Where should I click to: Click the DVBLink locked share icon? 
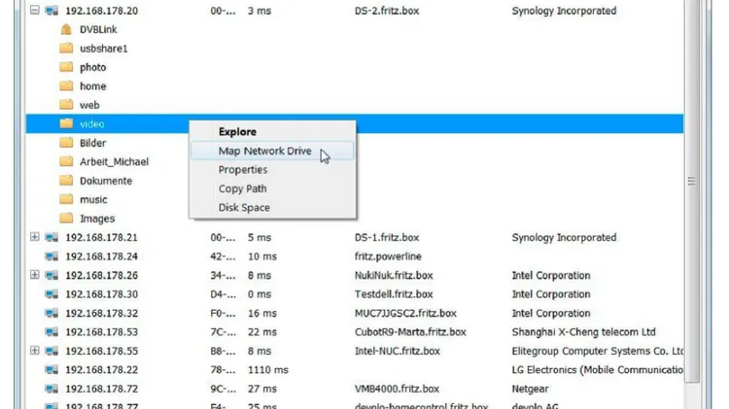[66, 29]
